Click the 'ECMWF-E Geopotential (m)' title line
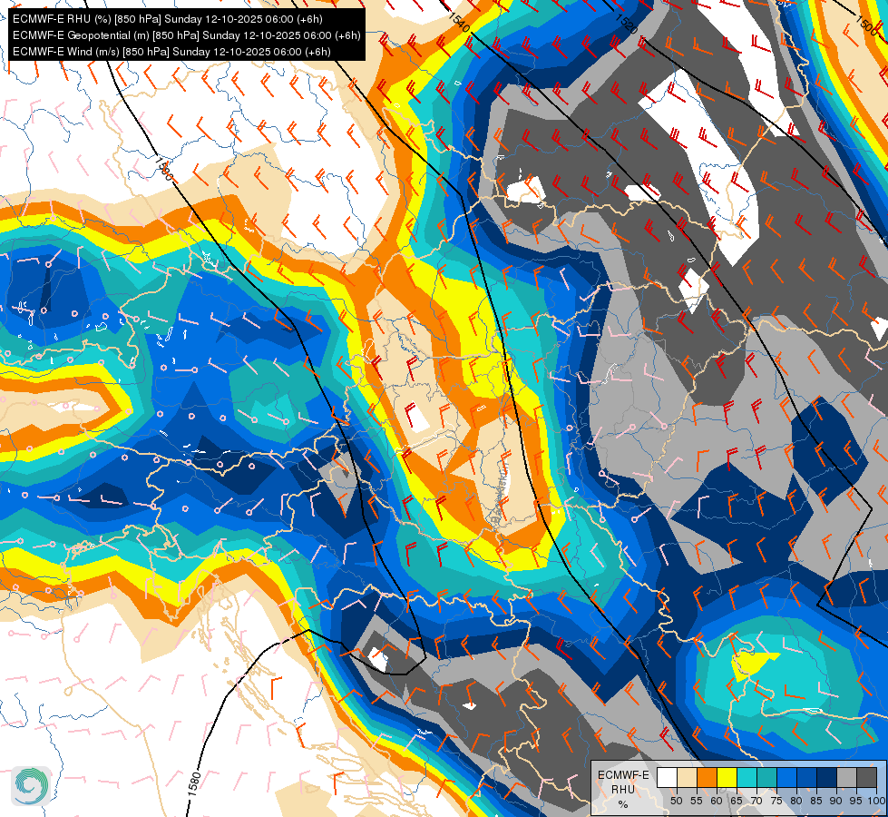This screenshot has height=817, width=888. (186, 35)
